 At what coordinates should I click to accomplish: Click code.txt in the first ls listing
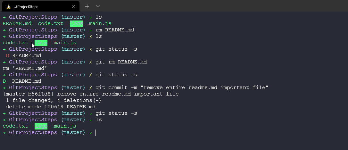[51, 23]
